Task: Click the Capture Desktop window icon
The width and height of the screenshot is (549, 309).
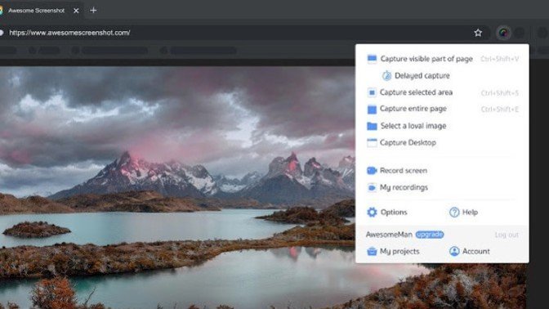Action: tap(372, 142)
